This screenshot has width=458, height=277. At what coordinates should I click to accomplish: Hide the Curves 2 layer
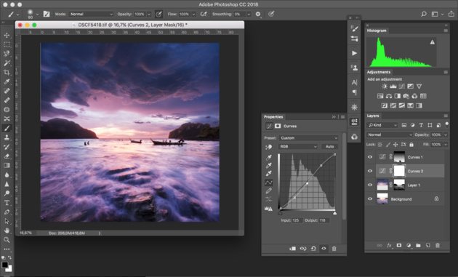[x=370, y=171]
